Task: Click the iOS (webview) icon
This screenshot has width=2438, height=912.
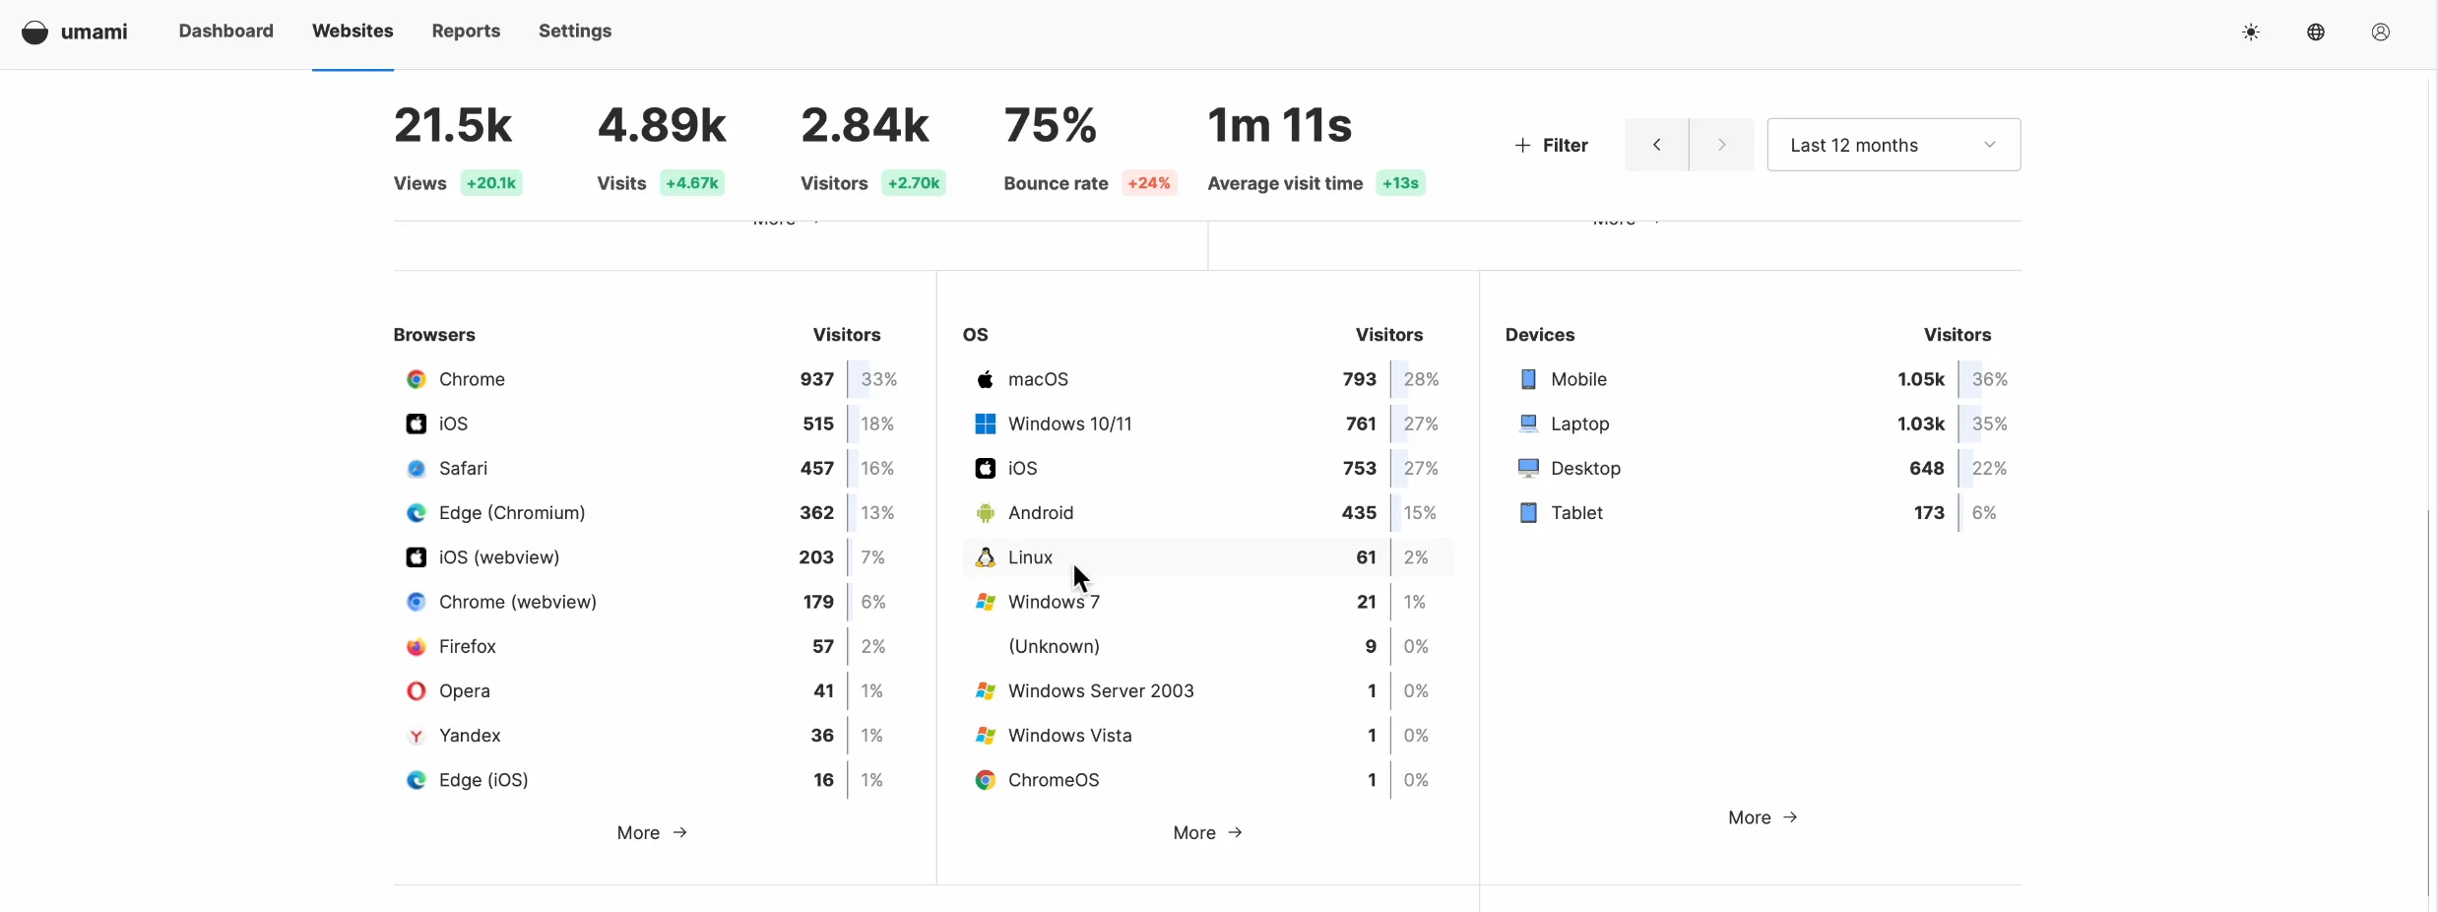Action: (417, 557)
